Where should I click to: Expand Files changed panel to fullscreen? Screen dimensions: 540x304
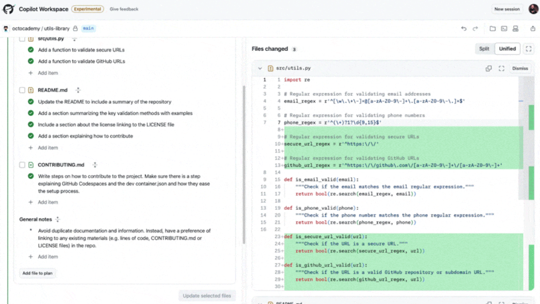click(528, 49)
